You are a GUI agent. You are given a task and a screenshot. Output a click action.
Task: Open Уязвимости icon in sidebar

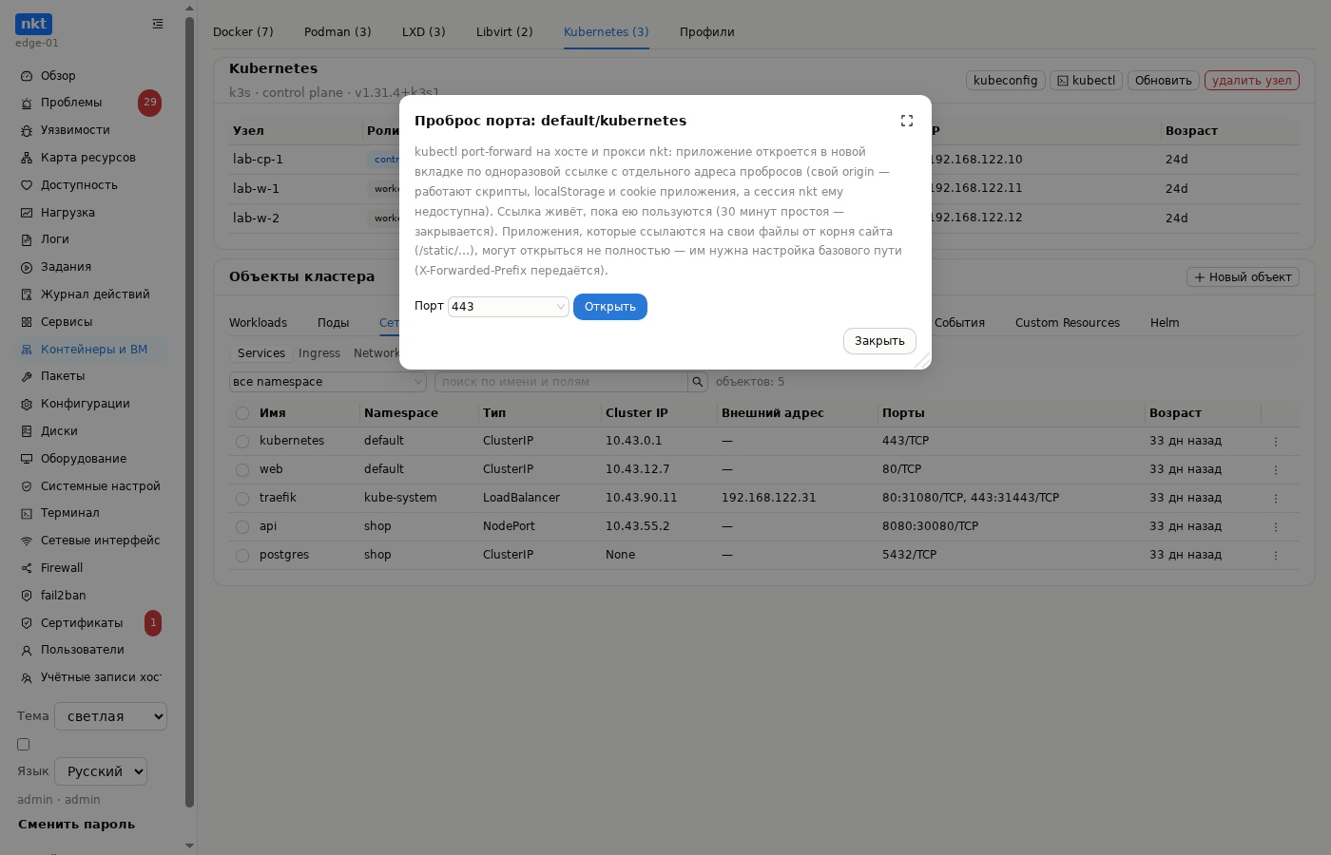click(27, 130)
